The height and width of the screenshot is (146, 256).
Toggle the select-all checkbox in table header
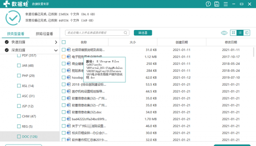(64, 42)
